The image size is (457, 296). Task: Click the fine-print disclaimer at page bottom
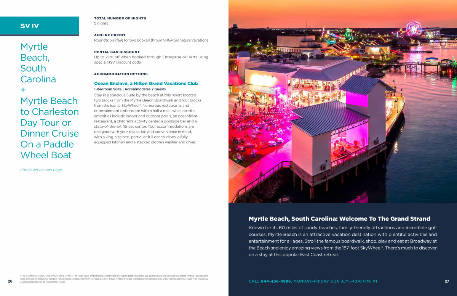tap(114, 278)
